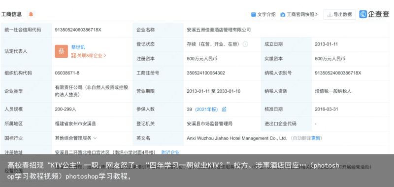Select the organization code 06038671-8
394x187 pixels.
coord(67,73)
